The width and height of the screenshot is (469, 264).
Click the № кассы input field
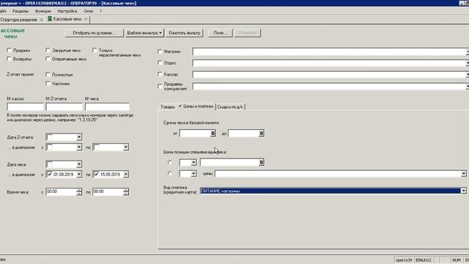tap(25, 107)
